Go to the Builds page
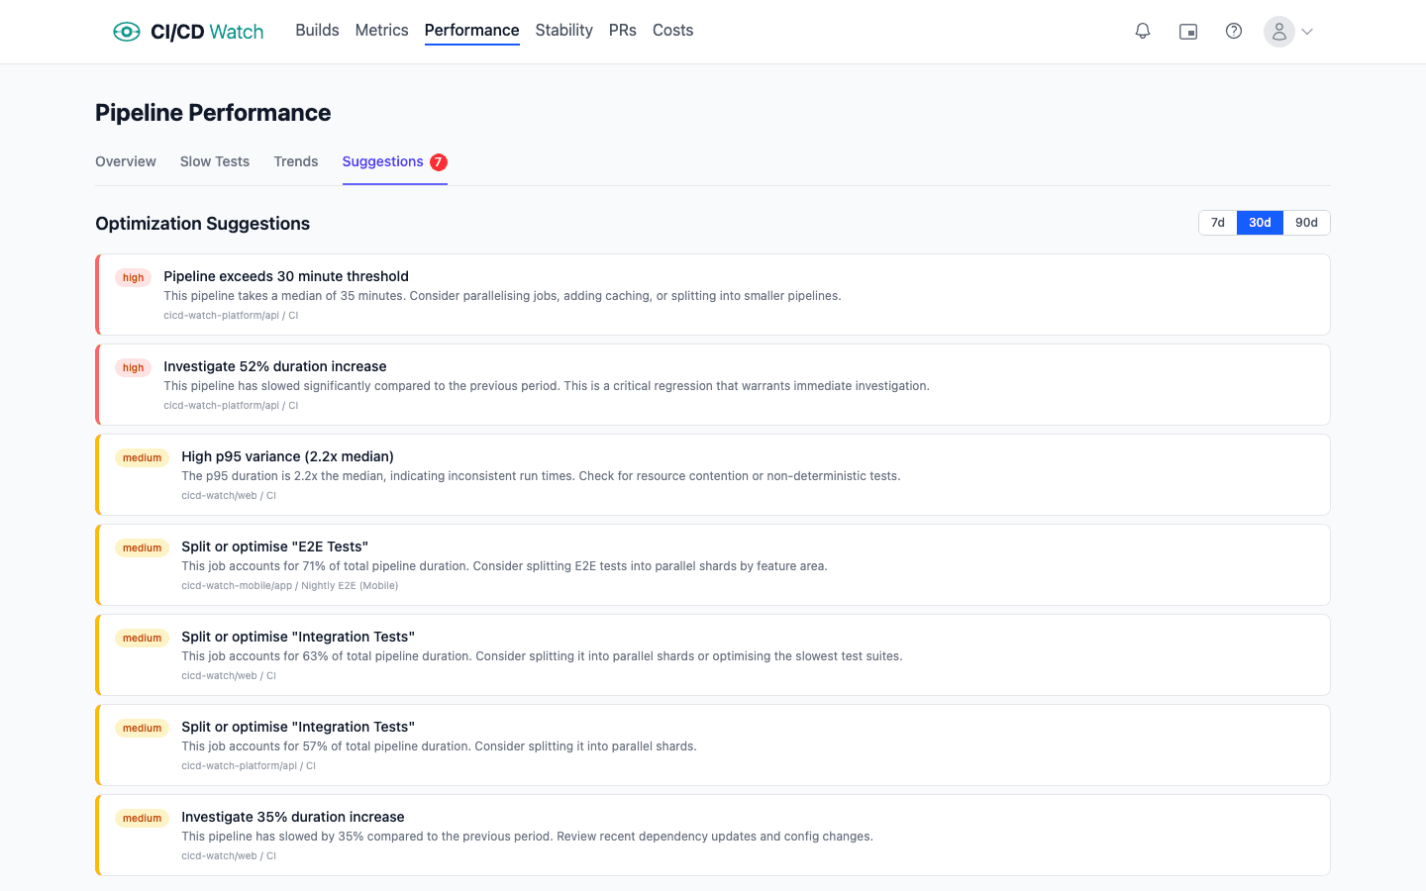Screen dimensions: 1426x891 click(x=317, y=31)
